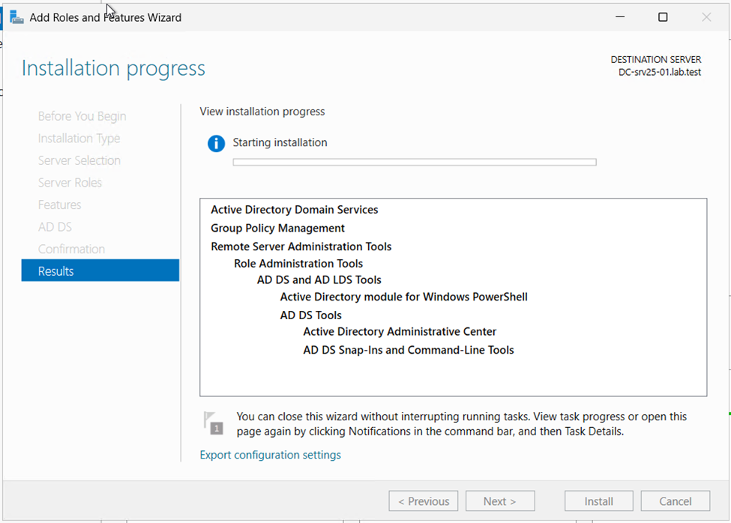This screenshot has height=523, width=731.
Task: Click the View installation progress heading
Action: pos(262,112)
